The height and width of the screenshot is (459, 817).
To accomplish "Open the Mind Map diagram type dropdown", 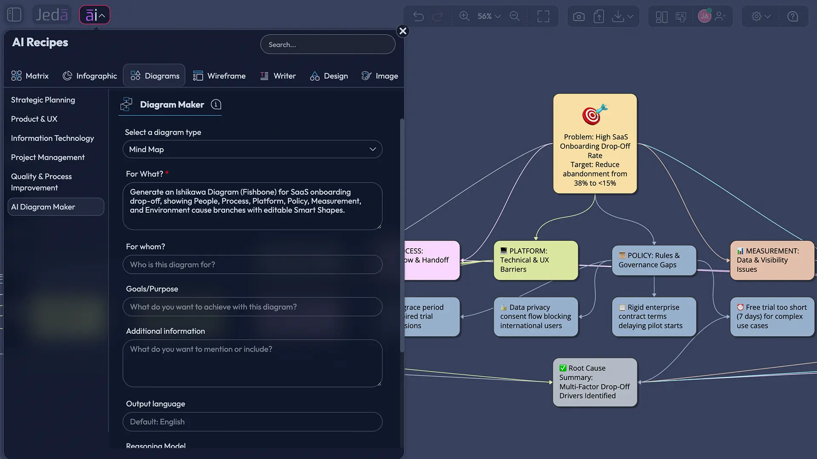I will point(252,149).
